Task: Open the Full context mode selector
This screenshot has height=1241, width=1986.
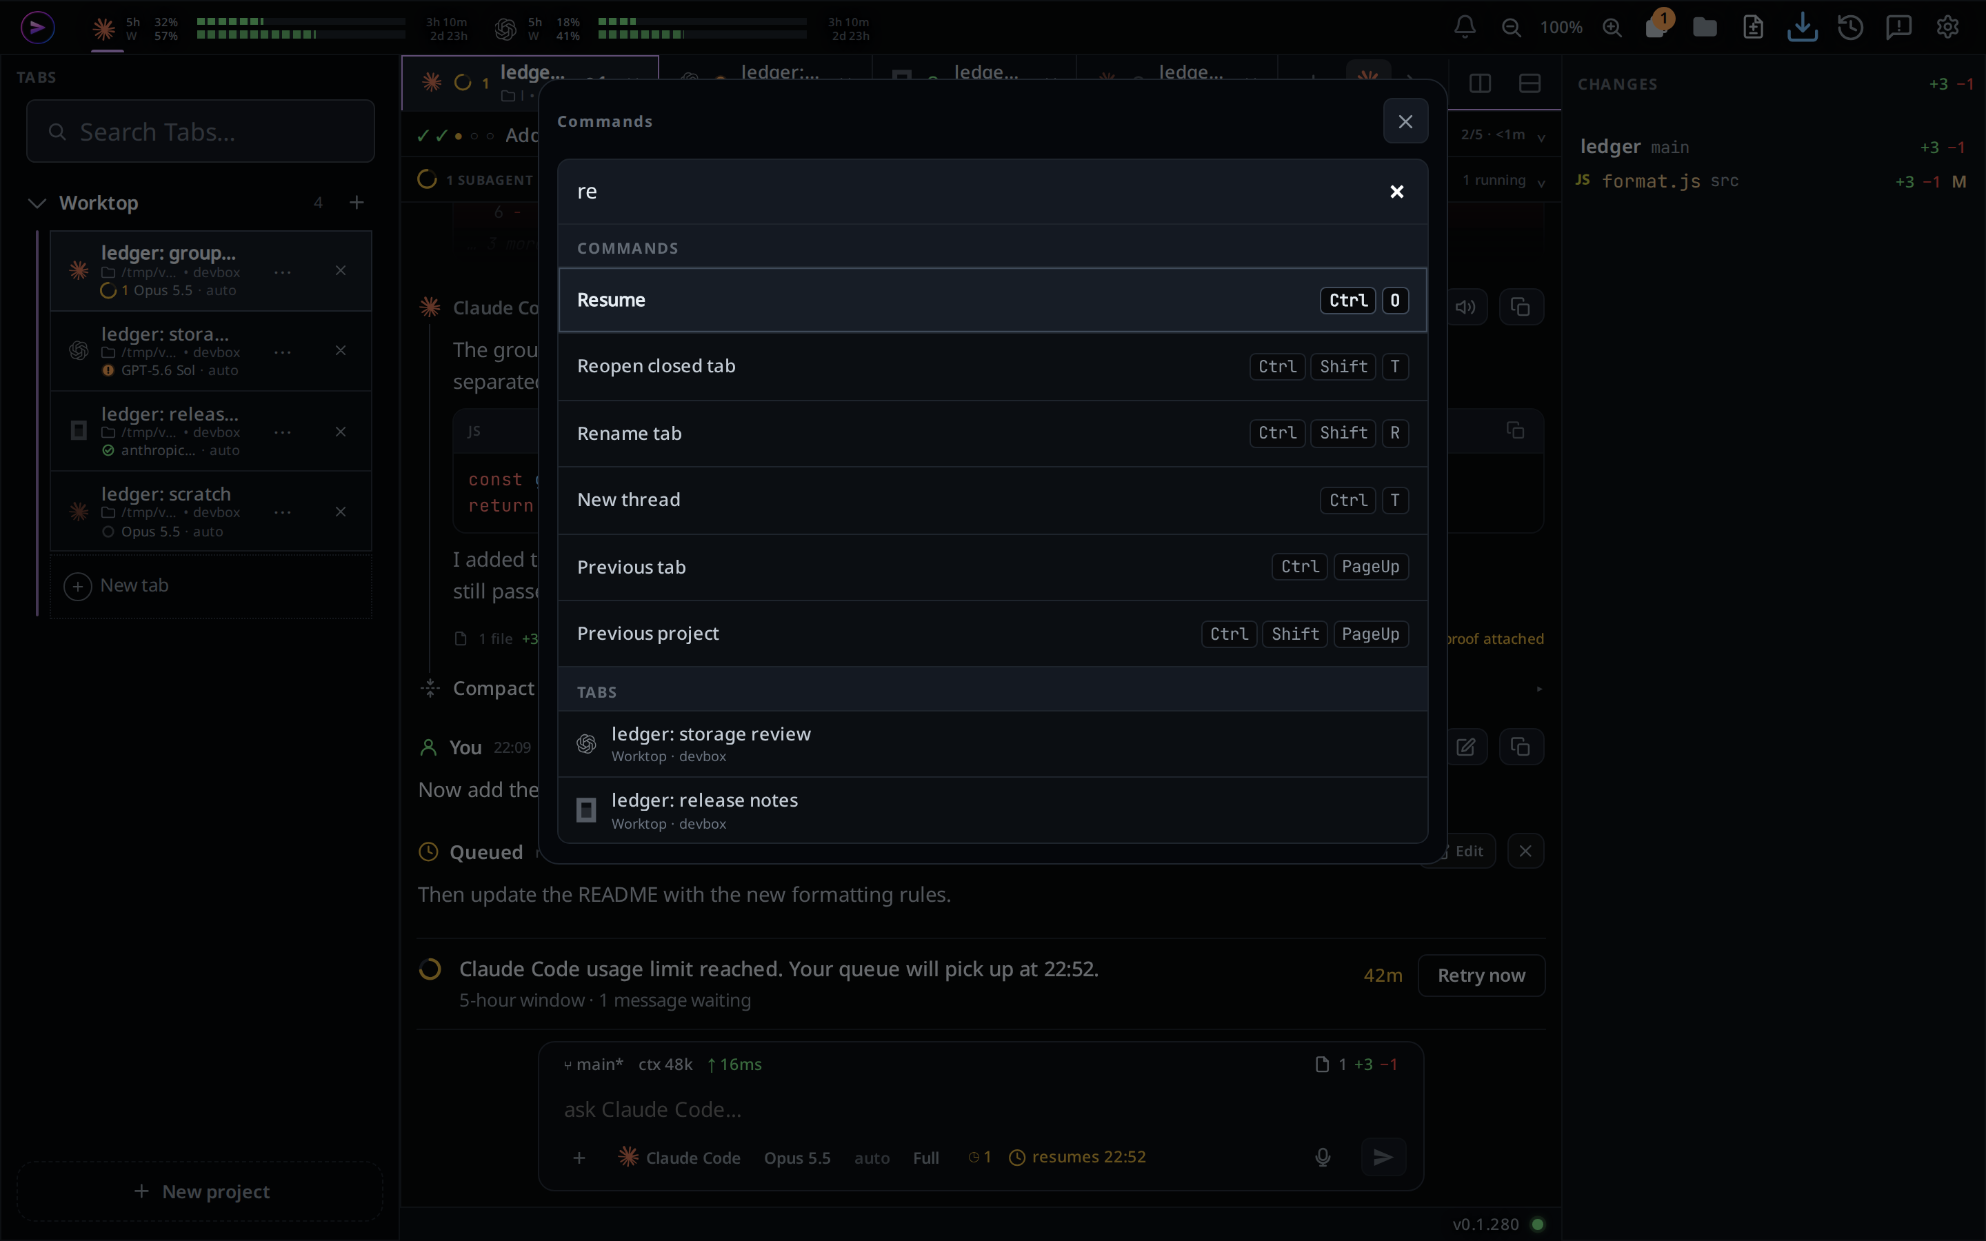Action: pyautogui.click(x=925, y=1158)
